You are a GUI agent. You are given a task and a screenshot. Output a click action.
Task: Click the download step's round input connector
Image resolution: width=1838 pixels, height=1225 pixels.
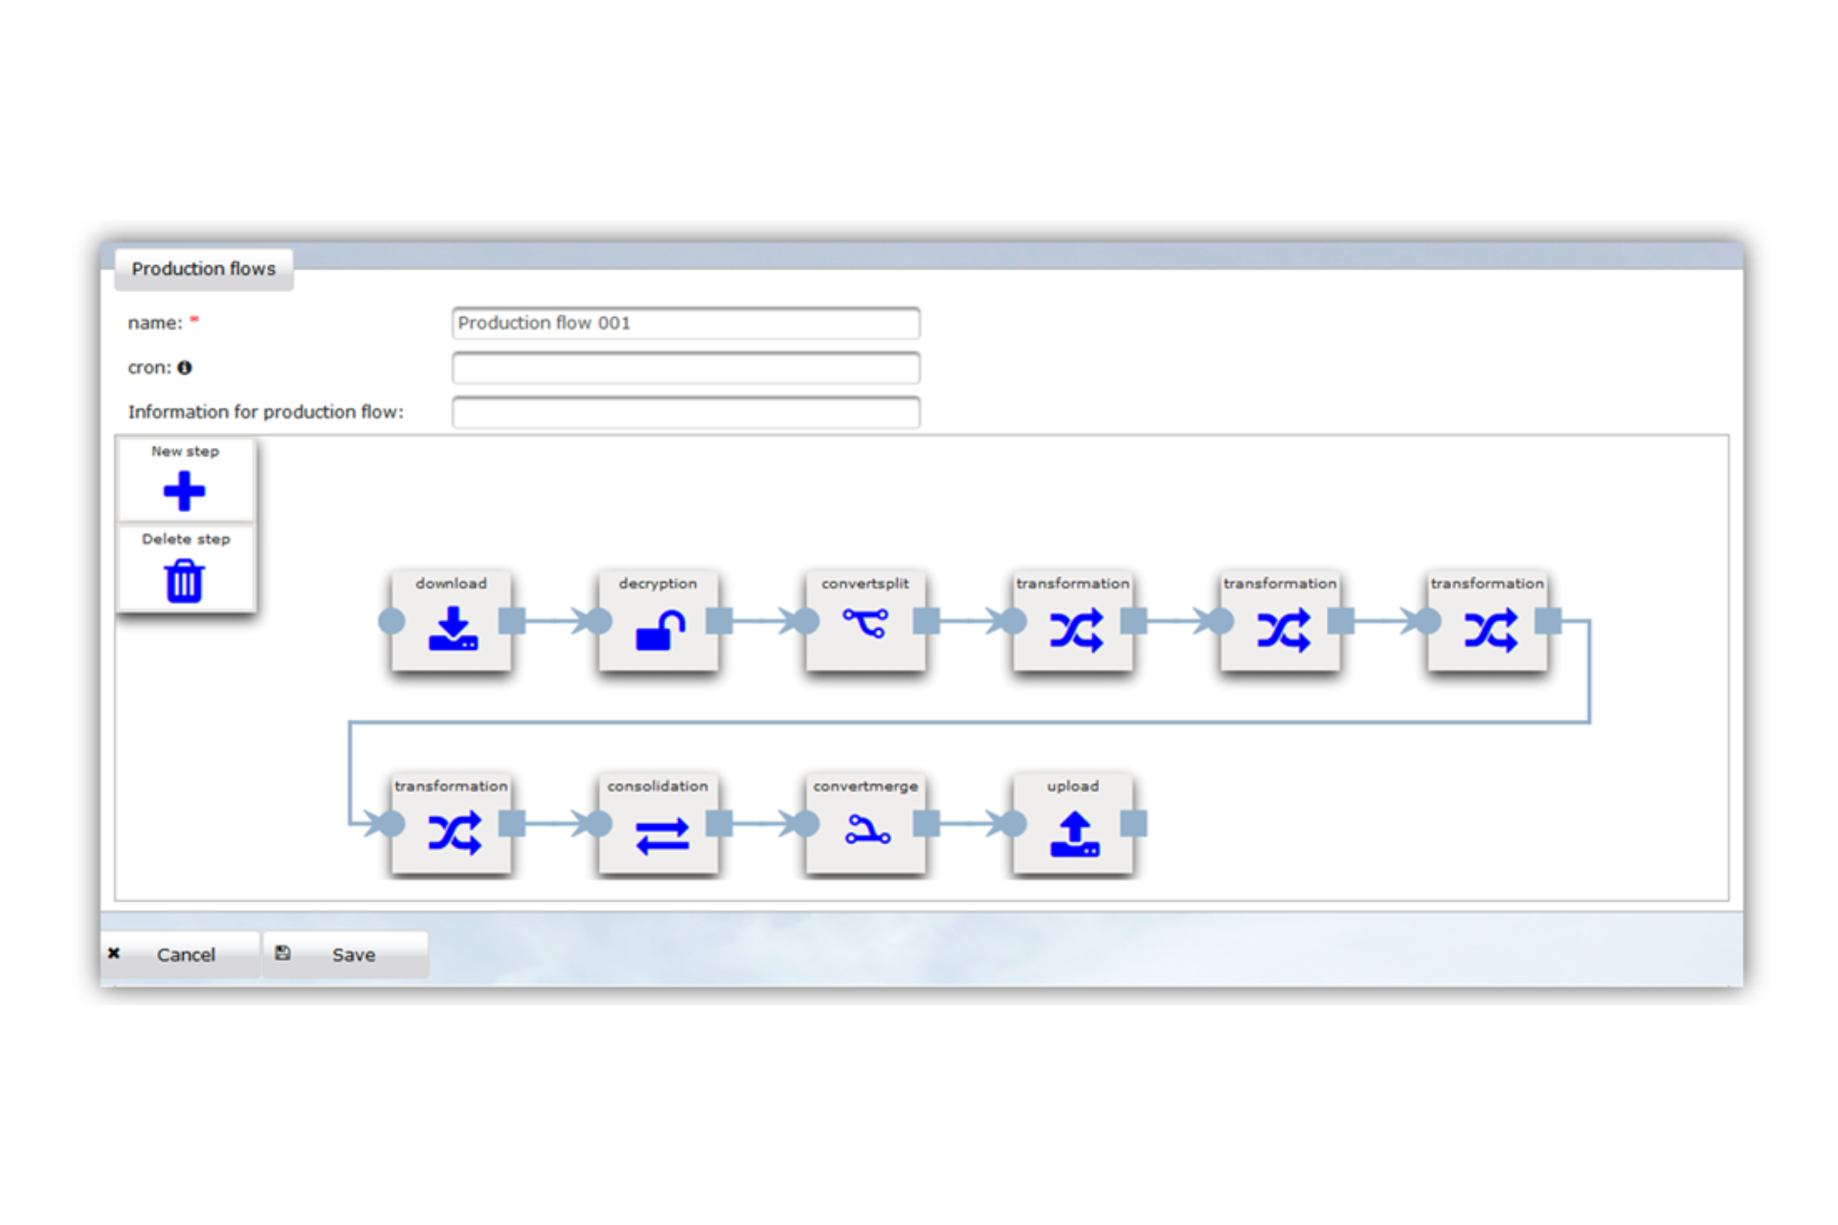(x=392, y=621)
